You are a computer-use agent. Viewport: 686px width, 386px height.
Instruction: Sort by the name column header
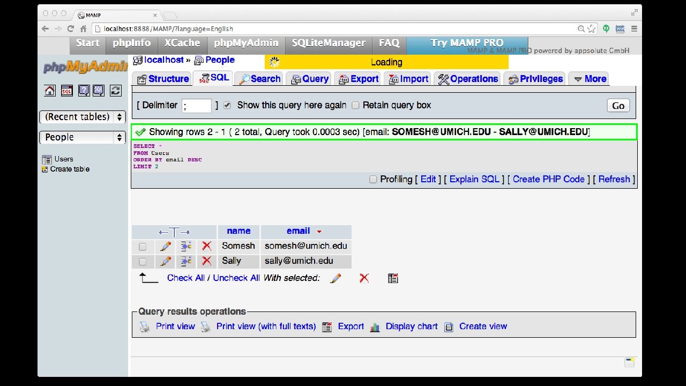click(238, 231)
